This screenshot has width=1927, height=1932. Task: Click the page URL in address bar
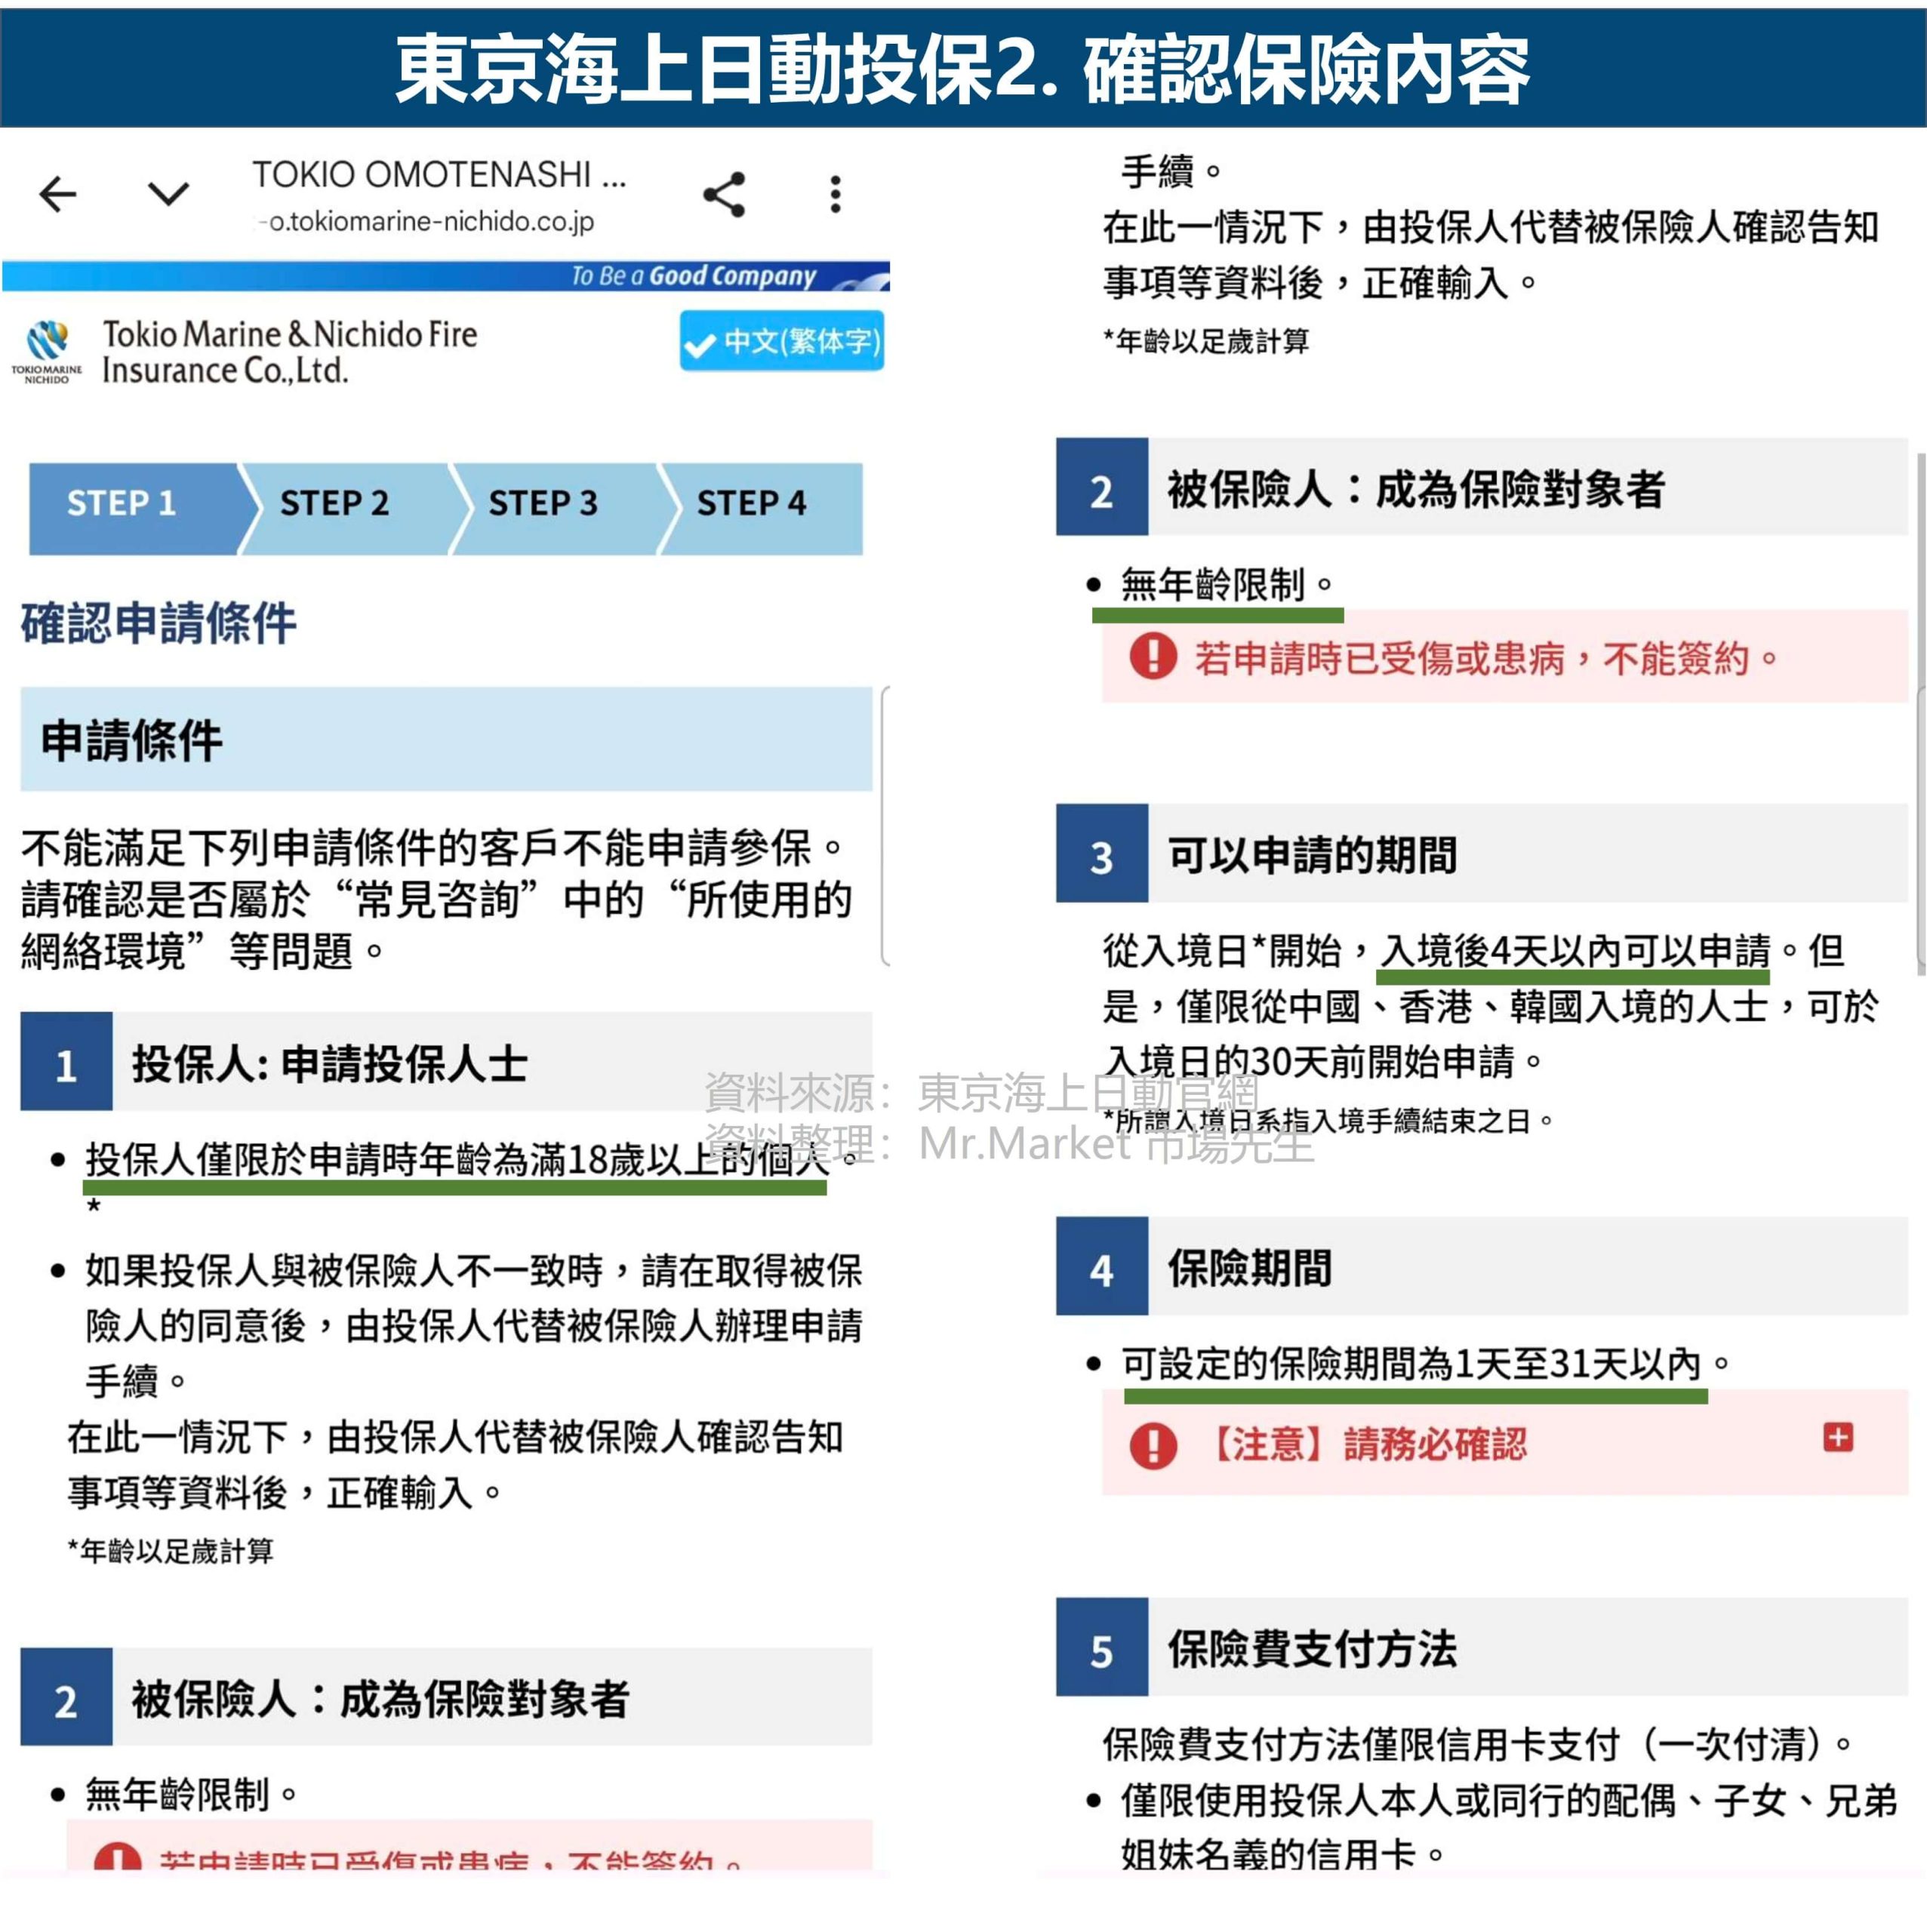431,221
